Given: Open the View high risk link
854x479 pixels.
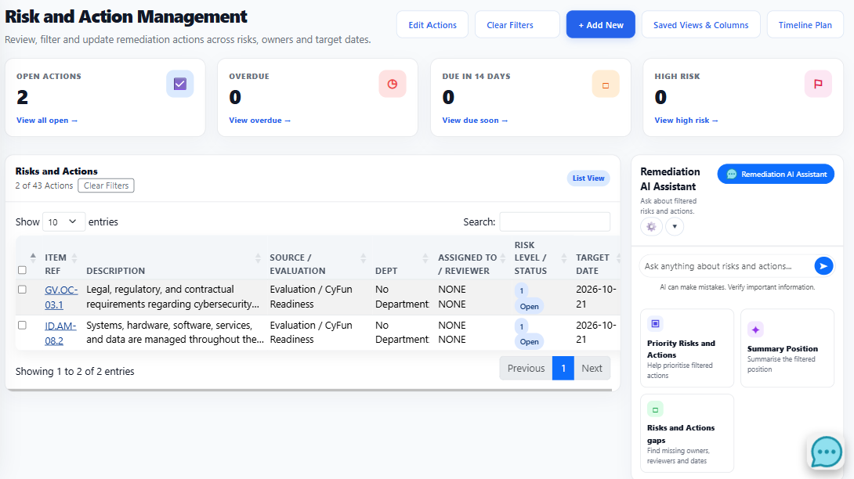Looking at the screenshot, I should pyautogui.click(x=686, y=121).
